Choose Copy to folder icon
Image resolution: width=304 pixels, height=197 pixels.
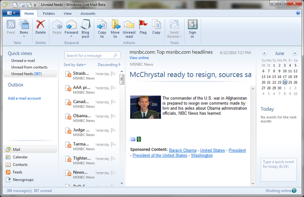pyautogui.click(x=102, y=24)
